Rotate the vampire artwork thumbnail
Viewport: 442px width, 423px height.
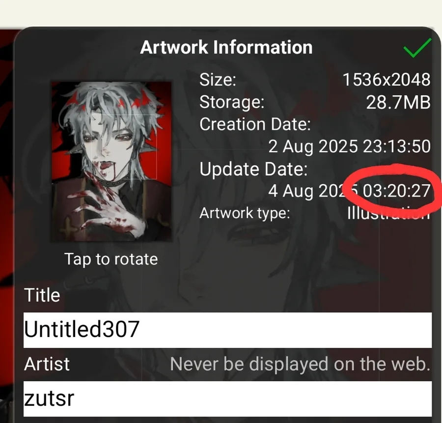pos(111,162)
